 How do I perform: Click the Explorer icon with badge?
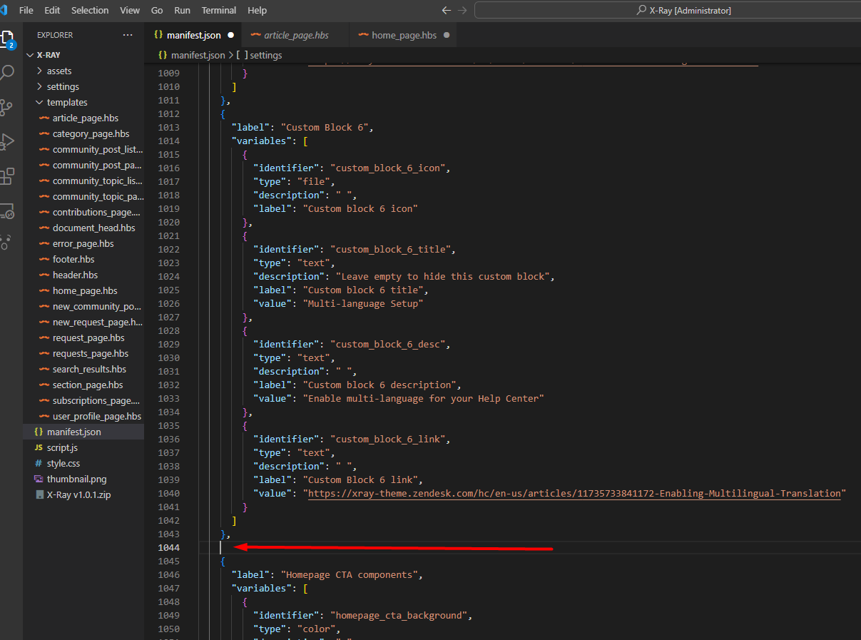(7, 39)
